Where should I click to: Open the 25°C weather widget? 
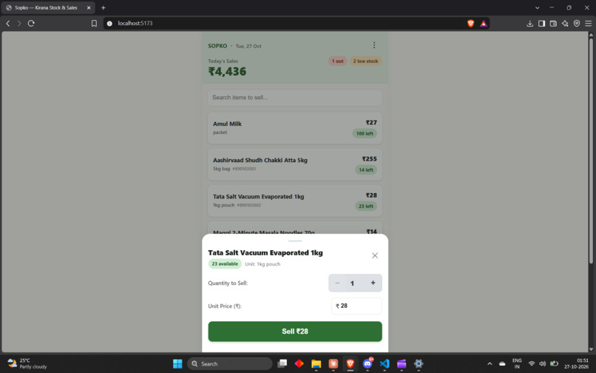coord(27,363)
